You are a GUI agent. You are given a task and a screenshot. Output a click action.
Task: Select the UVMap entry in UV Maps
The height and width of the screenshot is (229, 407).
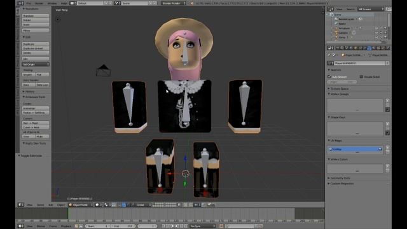click(355, 149)
